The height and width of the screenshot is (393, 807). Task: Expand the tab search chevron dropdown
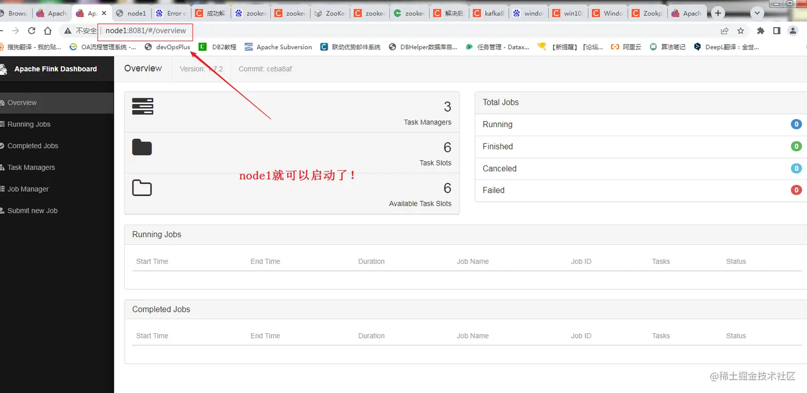point(757,13)
